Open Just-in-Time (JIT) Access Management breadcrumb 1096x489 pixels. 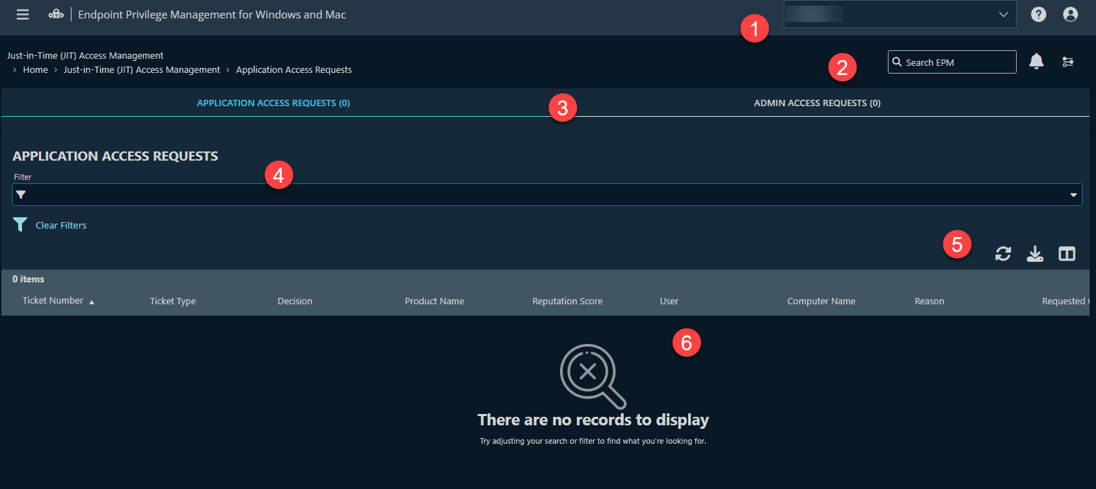[x=142, y=70]
